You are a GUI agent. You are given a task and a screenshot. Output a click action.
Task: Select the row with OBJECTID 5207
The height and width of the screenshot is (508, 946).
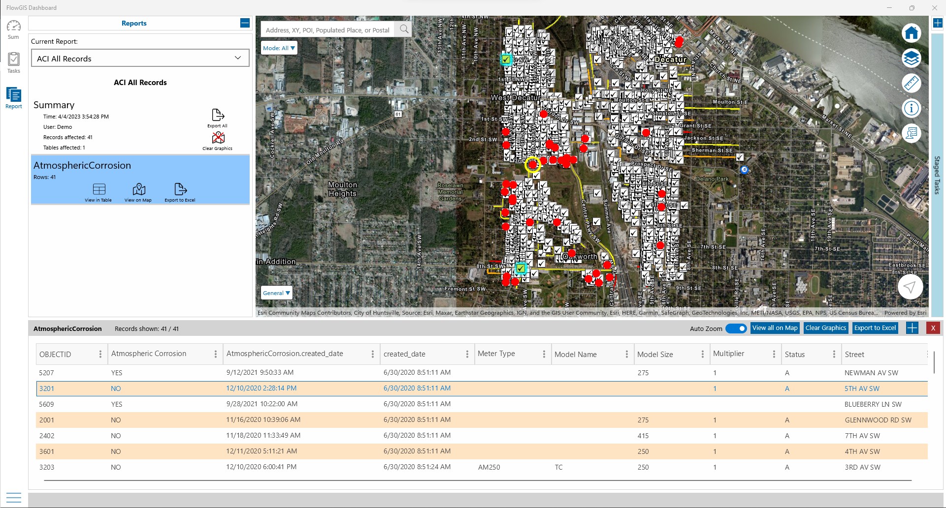(482, 373)
